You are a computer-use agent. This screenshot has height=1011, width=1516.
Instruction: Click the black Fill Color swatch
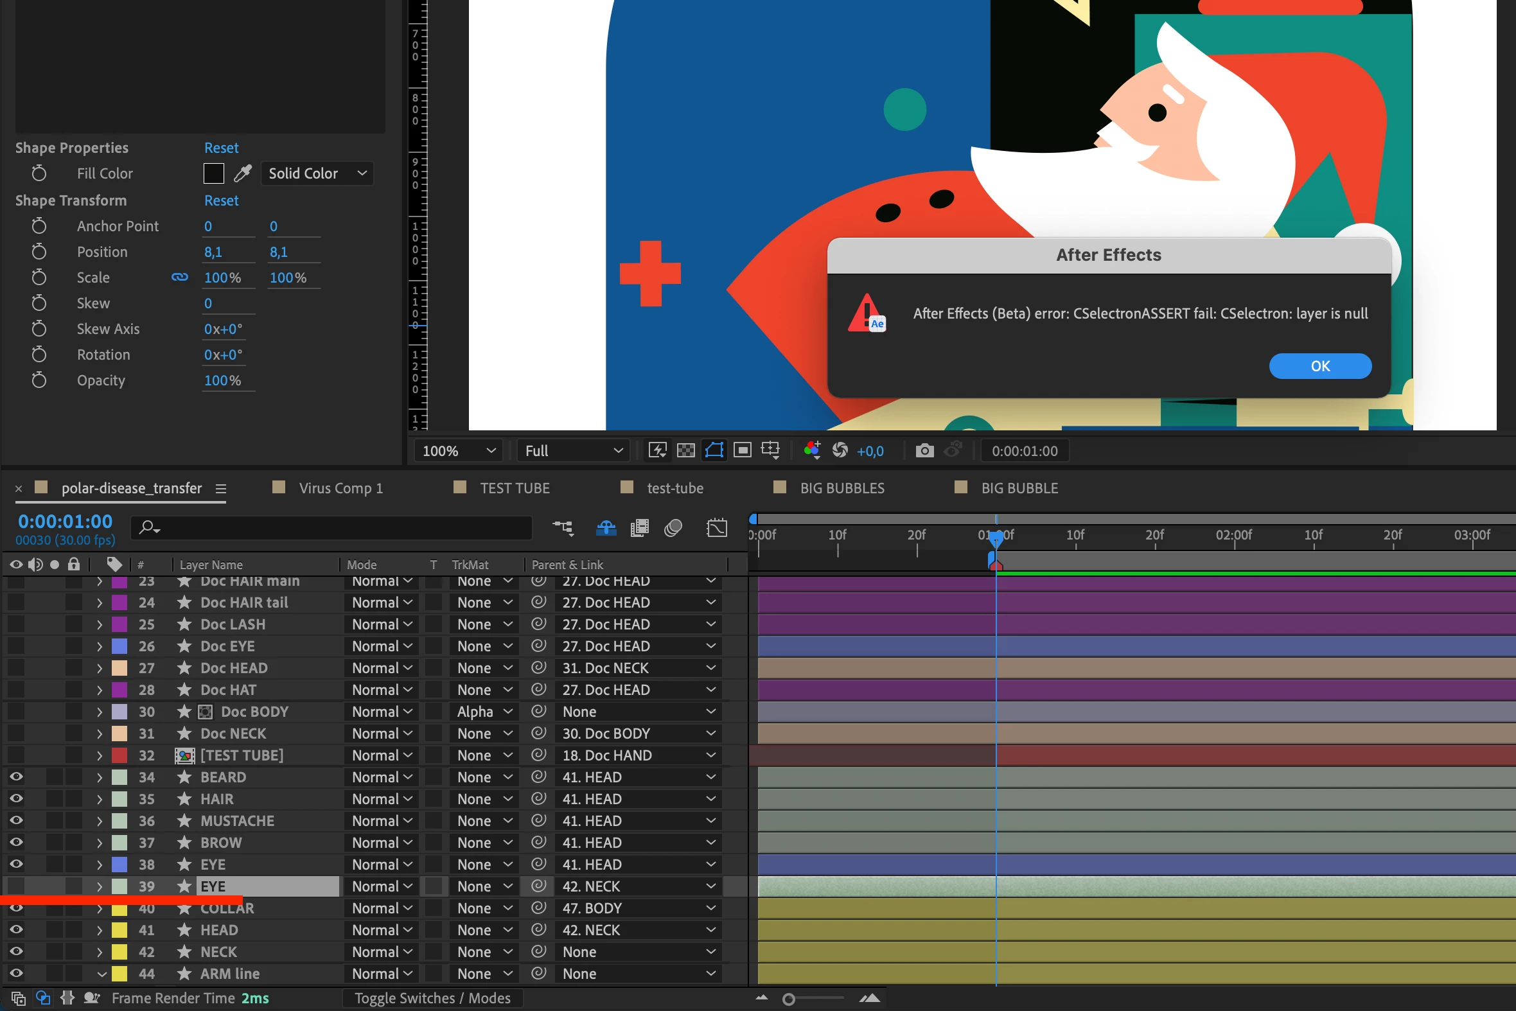[213, 173]
